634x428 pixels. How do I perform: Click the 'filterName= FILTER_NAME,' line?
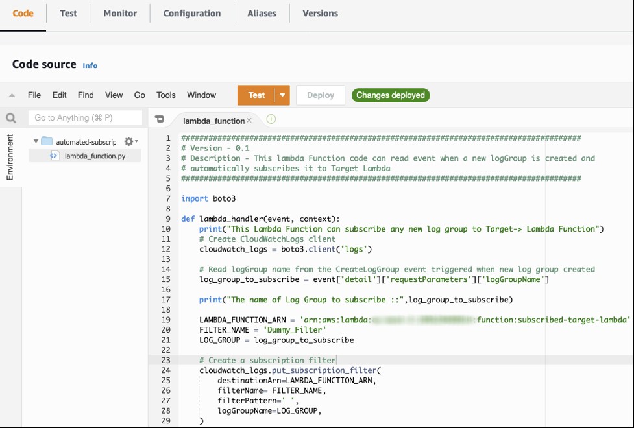272,391
